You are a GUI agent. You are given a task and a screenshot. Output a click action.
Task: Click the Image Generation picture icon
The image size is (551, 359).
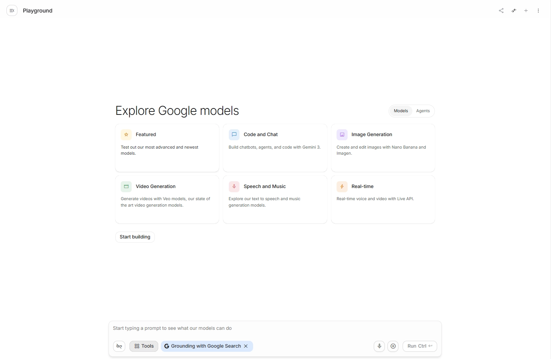pos(342,135)
